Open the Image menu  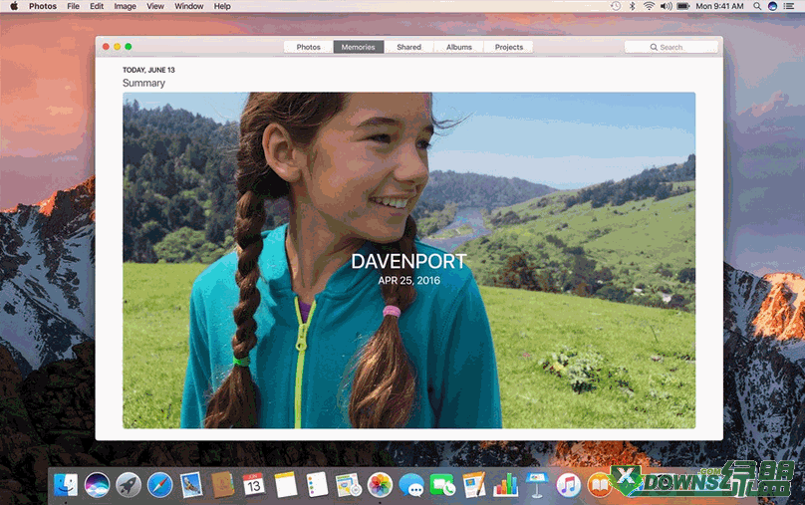125,6
